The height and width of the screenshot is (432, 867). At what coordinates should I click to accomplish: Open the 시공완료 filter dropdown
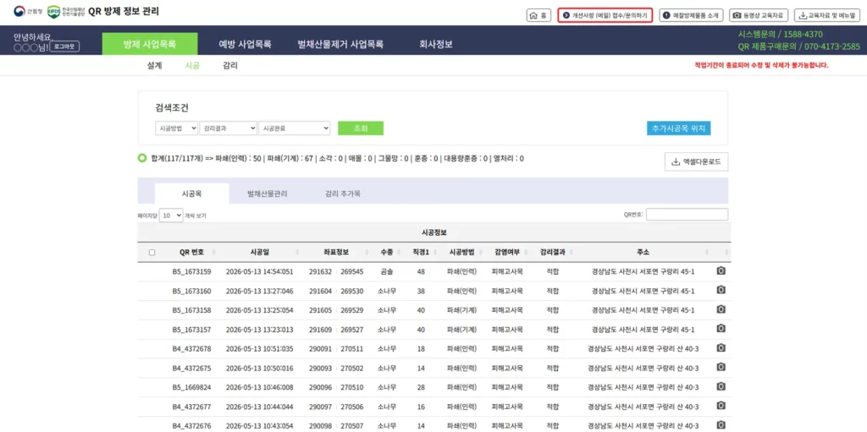(294, 129)
